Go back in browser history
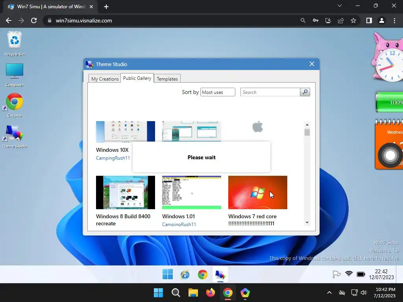403x302 pixels. 9,20
